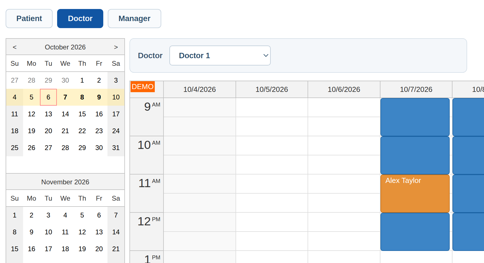484x263 pixels.
Task: Click the 10/7/2026 column header
Action: click(416, 89)
